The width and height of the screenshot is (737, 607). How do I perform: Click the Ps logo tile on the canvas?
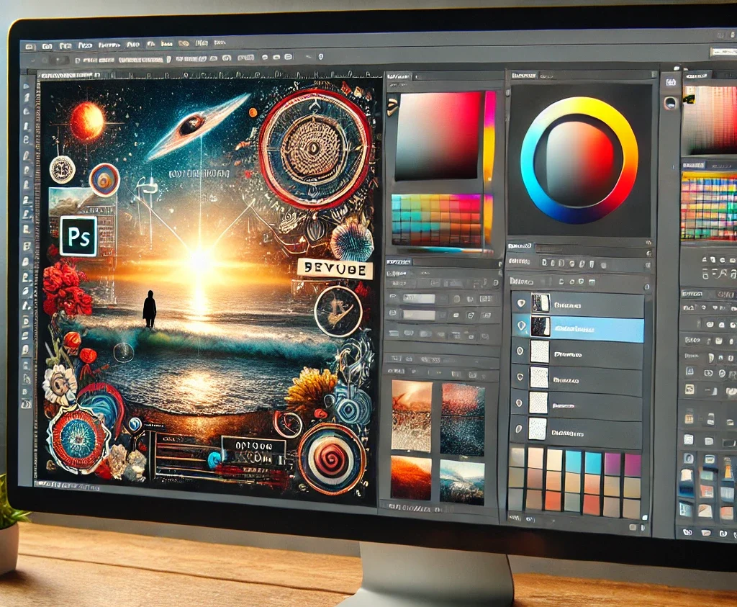pos(78,236)
